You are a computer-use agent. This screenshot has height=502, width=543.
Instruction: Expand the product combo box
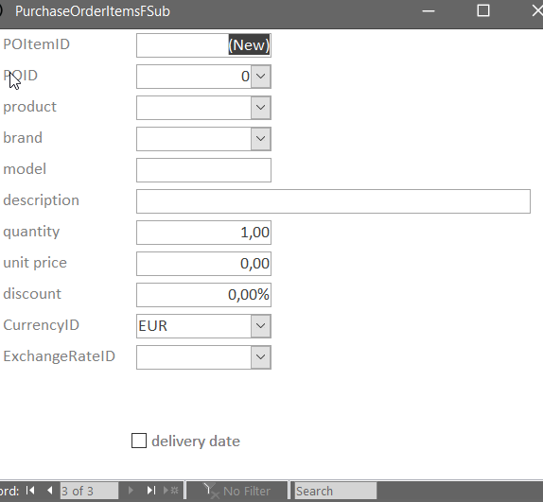pos(261,108)
